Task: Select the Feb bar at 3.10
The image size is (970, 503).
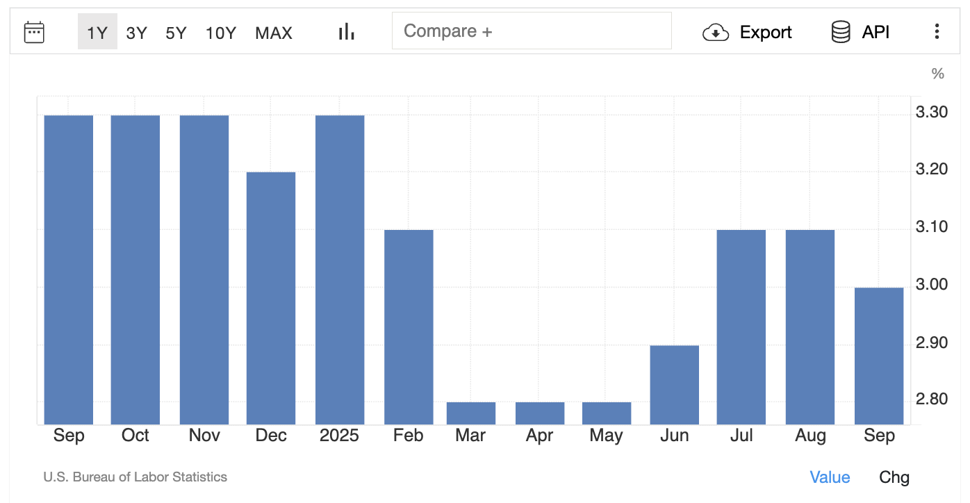Action: [x=409, y=327]
